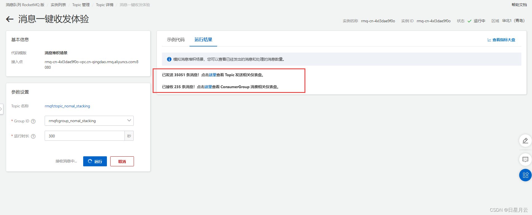Image resolution: width=532 pixels, height=215 pixels.
Task: Open 帮助文档 link
Action: pyautogui.click(x=519, y=5)
